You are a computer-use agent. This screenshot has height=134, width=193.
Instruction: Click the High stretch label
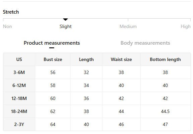[186, 26]
